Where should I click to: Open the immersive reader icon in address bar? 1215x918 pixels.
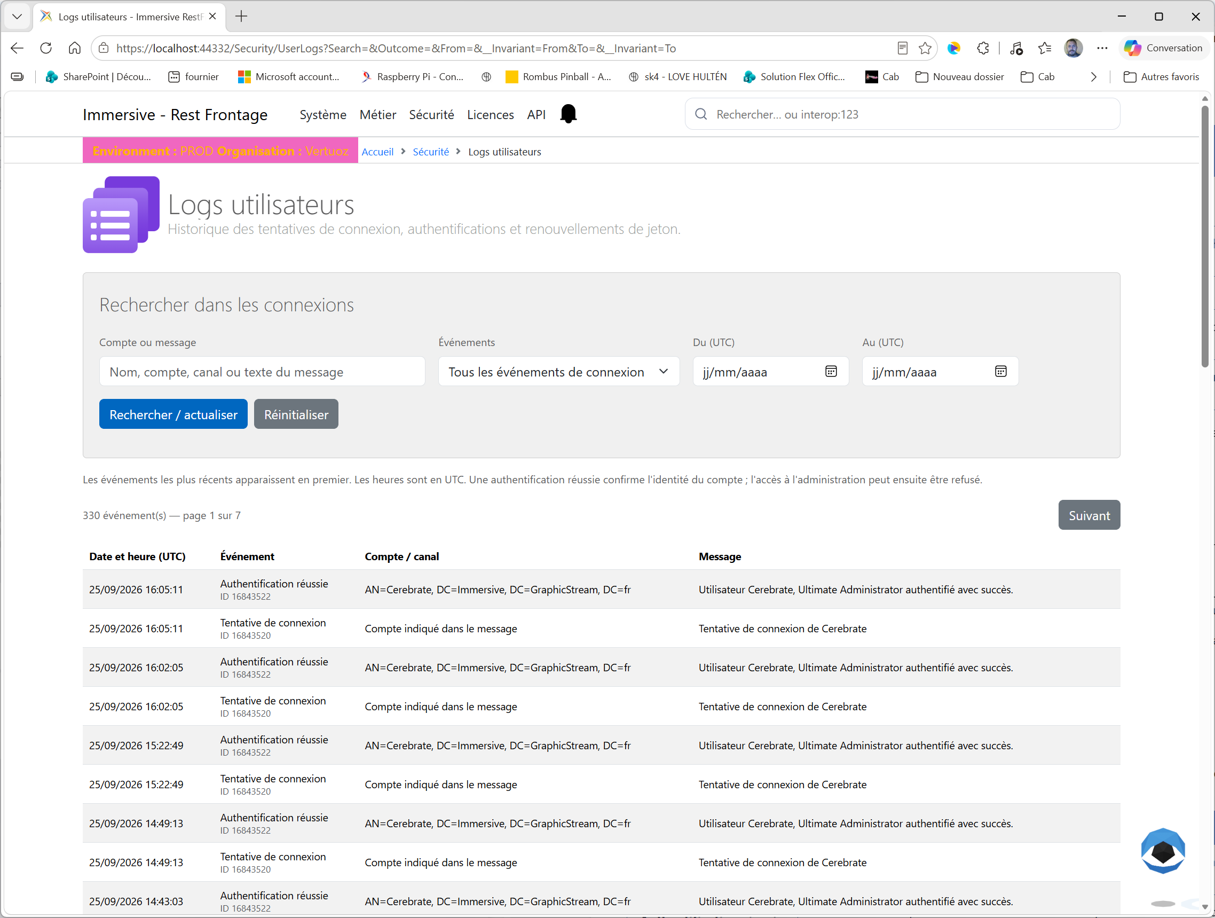tap(902, 49)
